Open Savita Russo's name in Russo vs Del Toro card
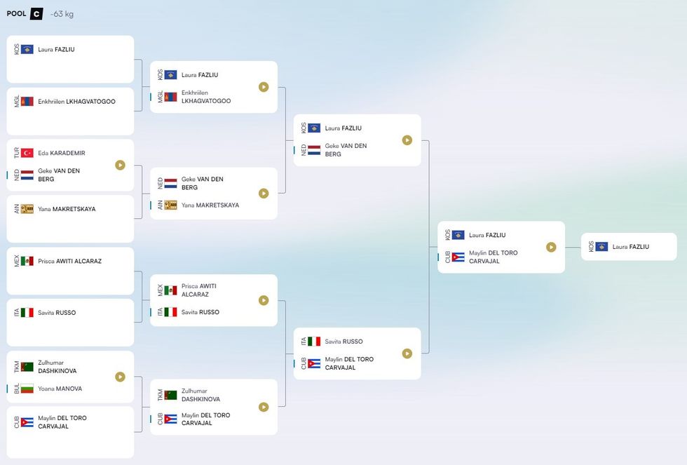 [x=343, y=342]
